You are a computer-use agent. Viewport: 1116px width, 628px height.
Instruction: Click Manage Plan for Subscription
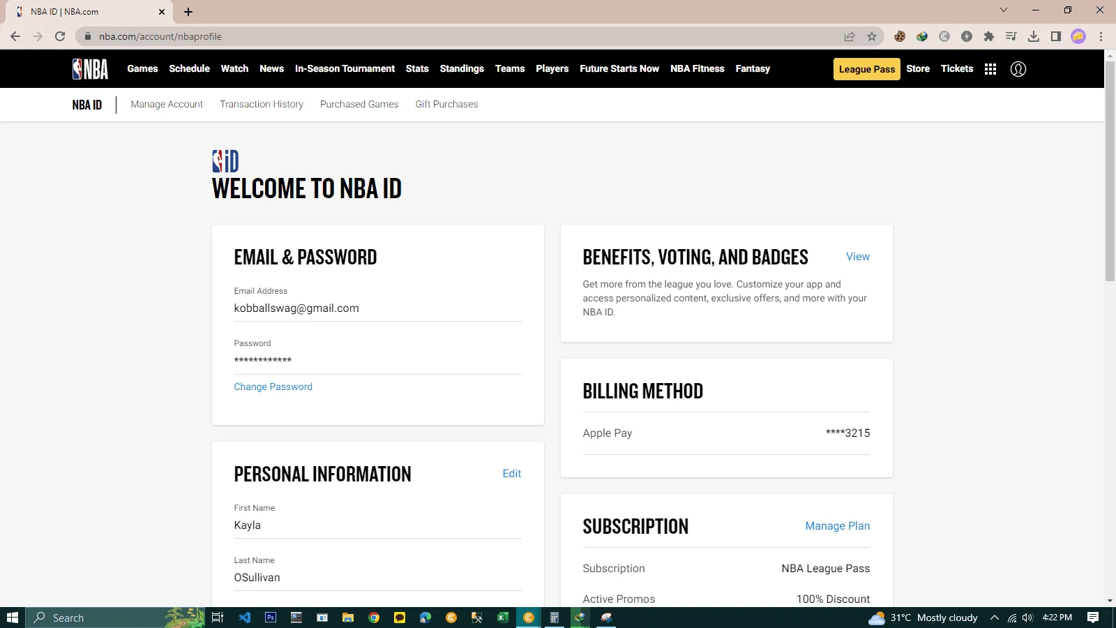point(838,526)
